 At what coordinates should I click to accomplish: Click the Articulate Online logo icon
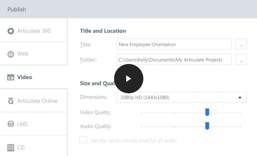(10, 101)
